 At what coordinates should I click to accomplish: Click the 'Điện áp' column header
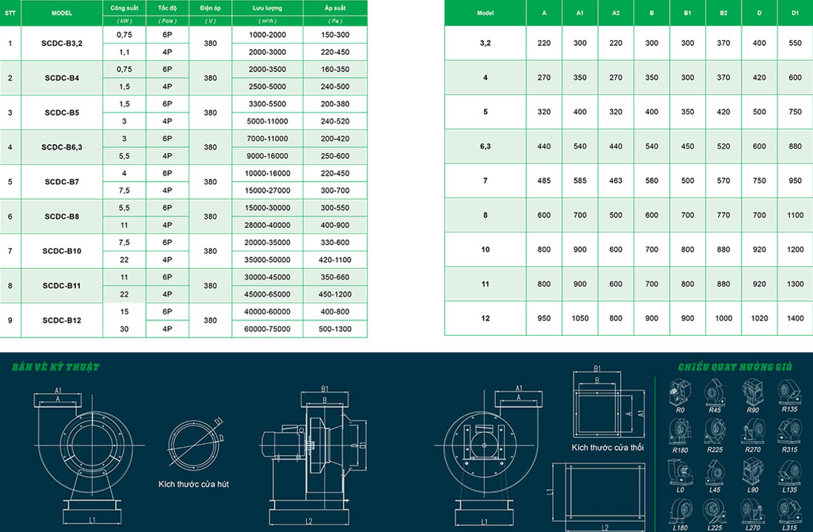click(x=210, y=8)
